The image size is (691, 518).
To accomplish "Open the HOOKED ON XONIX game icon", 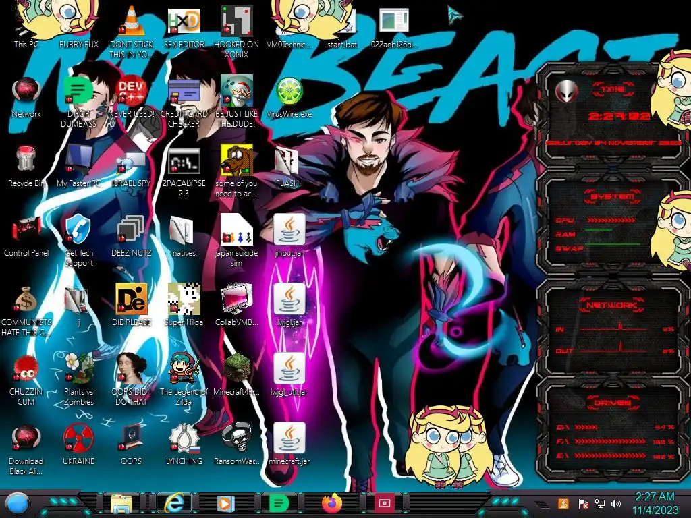I will tap(236, 32).
